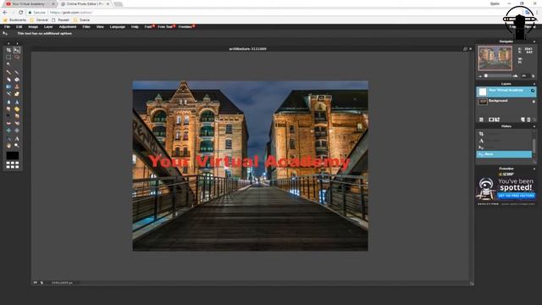Select the Type text tool
Screen dimensions: 542x305
[x=17, y=139]
